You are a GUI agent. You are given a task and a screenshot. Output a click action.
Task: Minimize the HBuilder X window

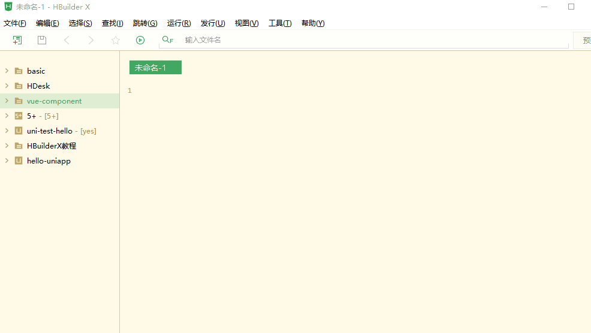point(544,7)
